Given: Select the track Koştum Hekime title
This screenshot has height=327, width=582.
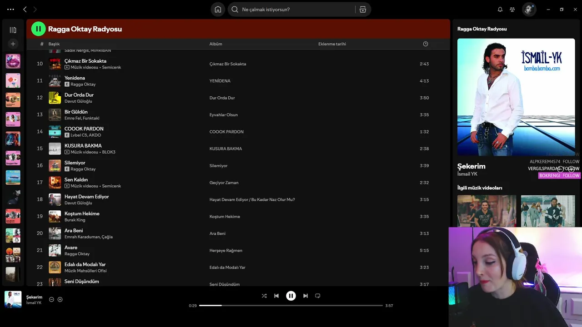Looking at the screenshot, I should (x=82, y=213).
